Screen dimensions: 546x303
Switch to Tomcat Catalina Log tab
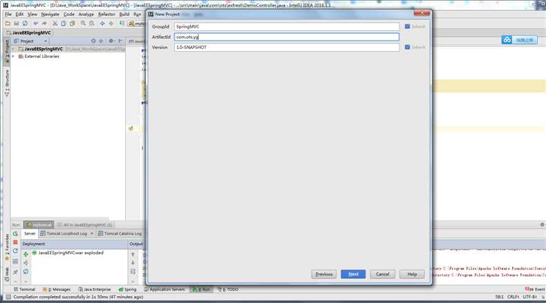pos(120,233)
